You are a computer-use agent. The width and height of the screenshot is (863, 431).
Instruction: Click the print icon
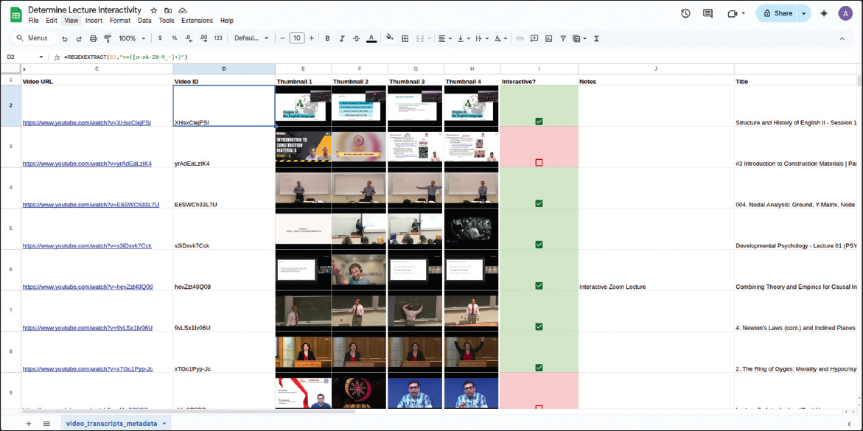click(x=93, y=38)
